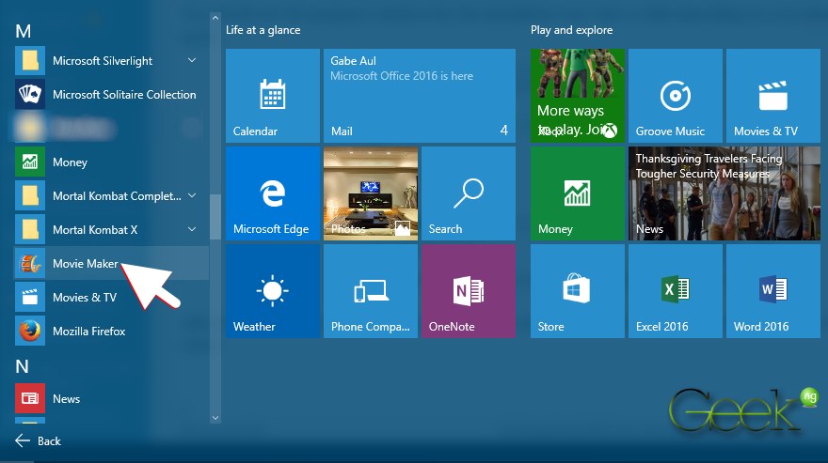Click the Movie Maker icon in app list

pos(30,263)
